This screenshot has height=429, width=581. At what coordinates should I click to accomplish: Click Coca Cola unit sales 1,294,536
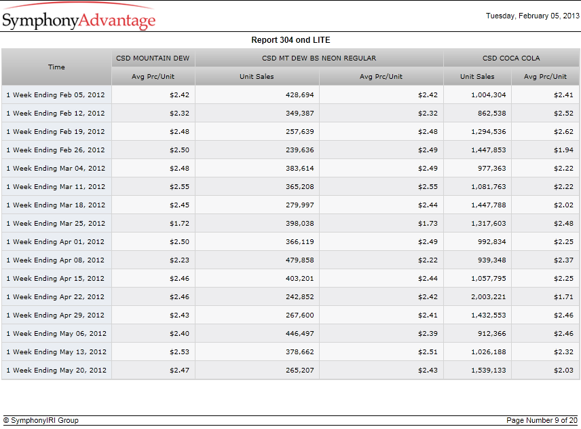489,132
